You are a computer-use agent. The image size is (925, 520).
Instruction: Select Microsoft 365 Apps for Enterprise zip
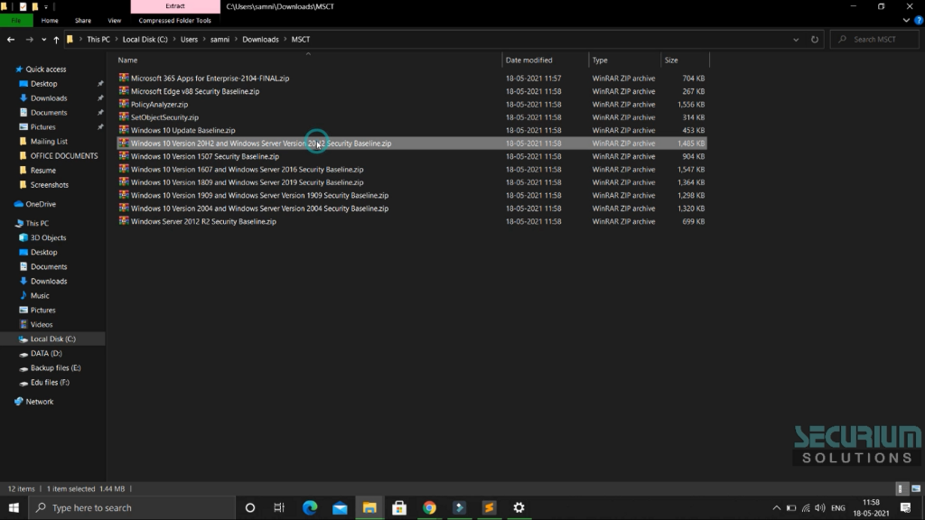(412, 79)
